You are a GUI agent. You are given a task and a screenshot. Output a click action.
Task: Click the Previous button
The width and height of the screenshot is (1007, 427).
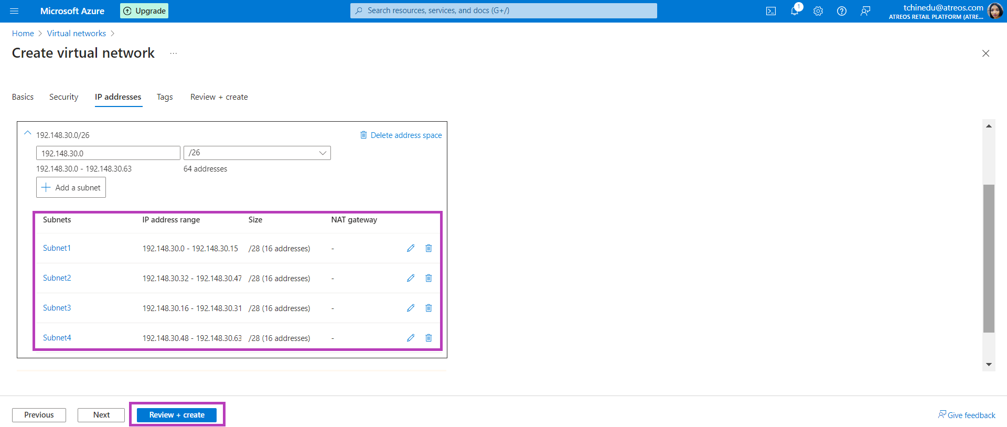click(39, 415)
